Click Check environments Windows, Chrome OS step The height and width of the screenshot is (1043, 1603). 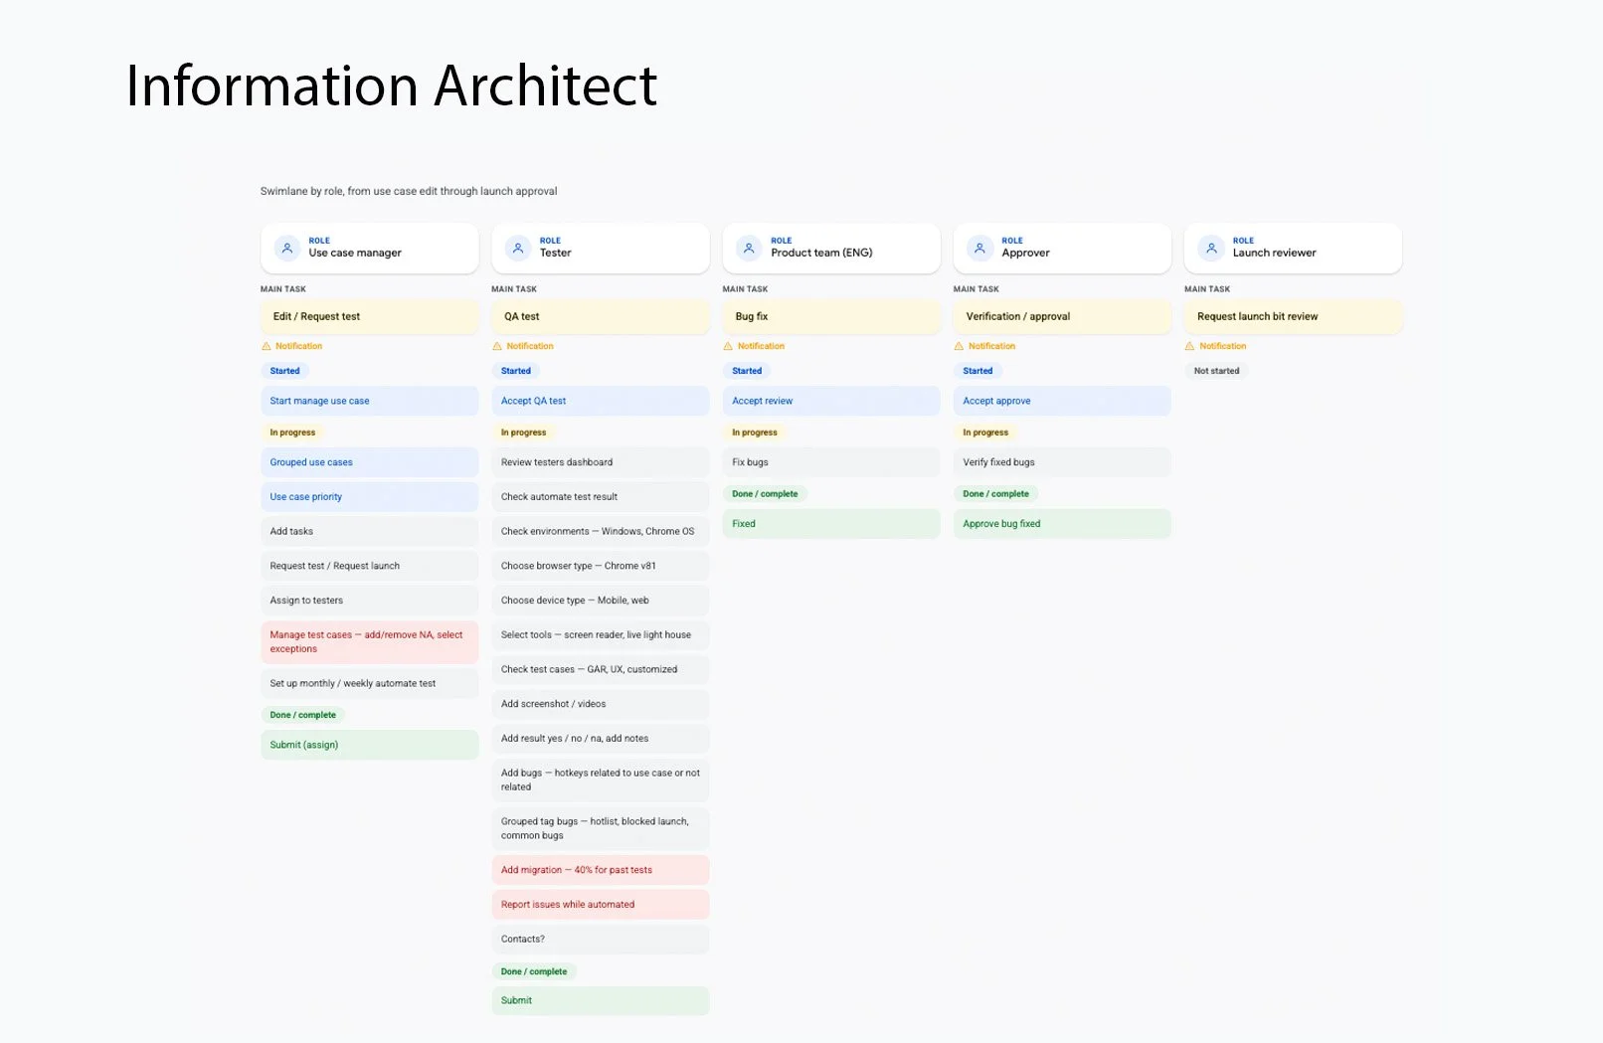pyautogui.click(x=601, y=531)
